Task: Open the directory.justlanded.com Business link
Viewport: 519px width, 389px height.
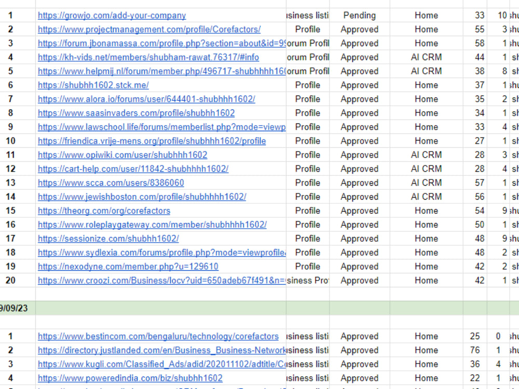Action: coord(161,350)
